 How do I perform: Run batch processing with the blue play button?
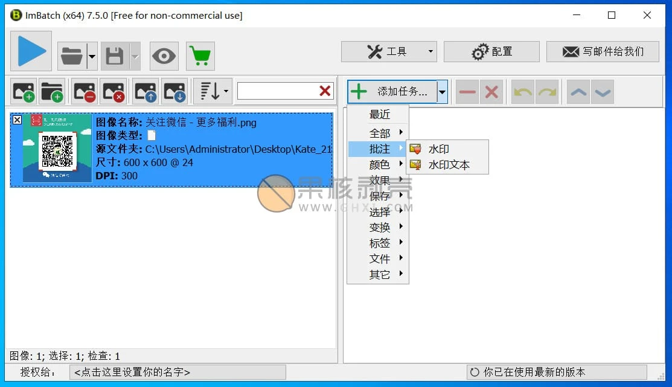click(x=31, y=51)
